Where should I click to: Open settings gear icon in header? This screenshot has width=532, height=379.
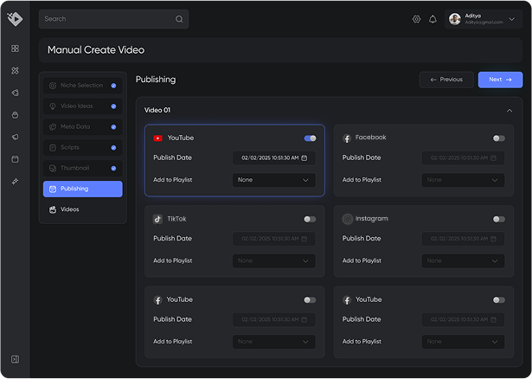416,19
